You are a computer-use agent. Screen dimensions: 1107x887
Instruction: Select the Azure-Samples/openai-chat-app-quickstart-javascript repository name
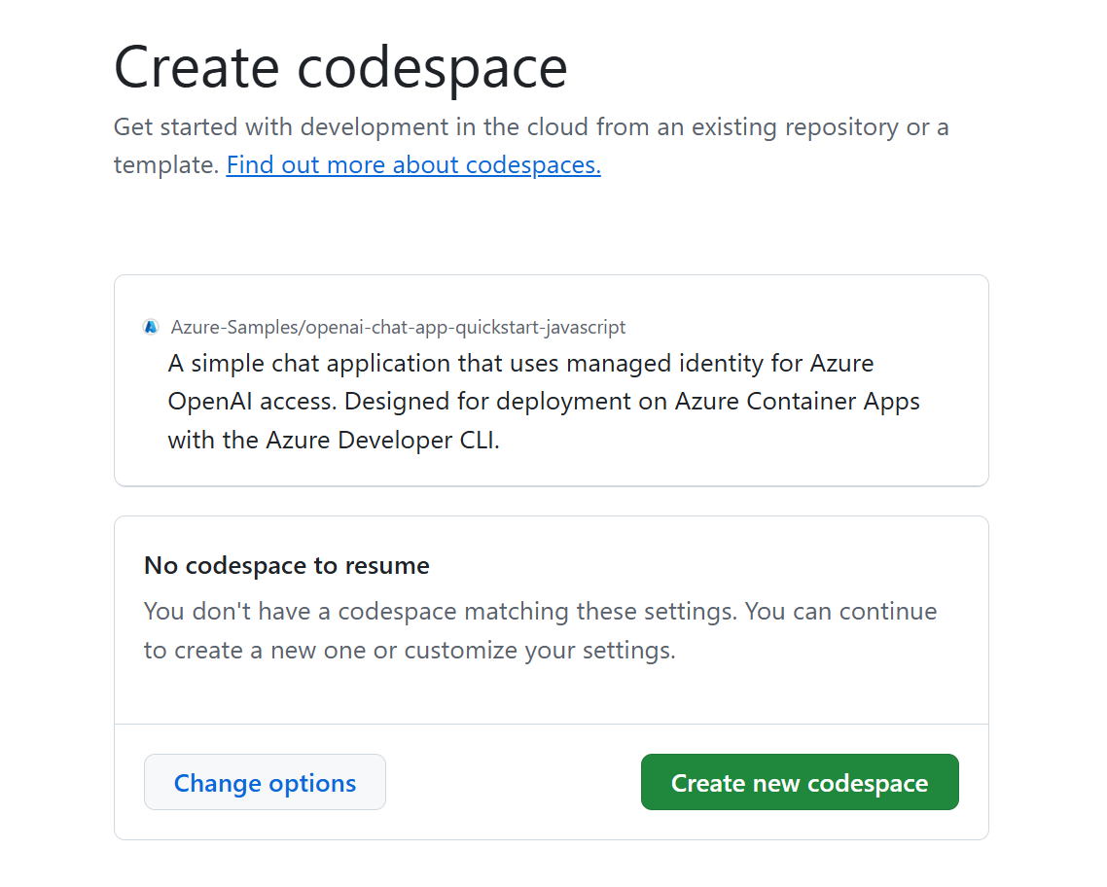tap(398, 328)
